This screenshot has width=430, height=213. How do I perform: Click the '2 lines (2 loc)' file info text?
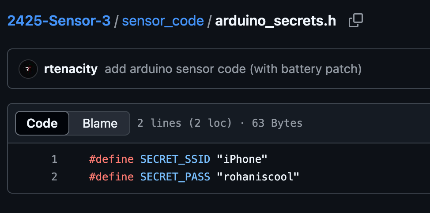185,123
